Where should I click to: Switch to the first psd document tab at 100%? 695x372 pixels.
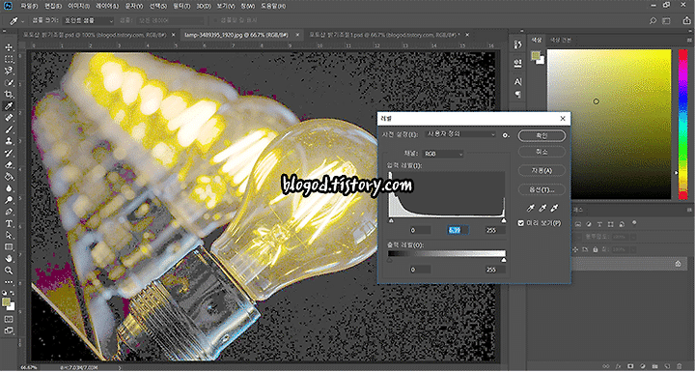pos(95,35)
